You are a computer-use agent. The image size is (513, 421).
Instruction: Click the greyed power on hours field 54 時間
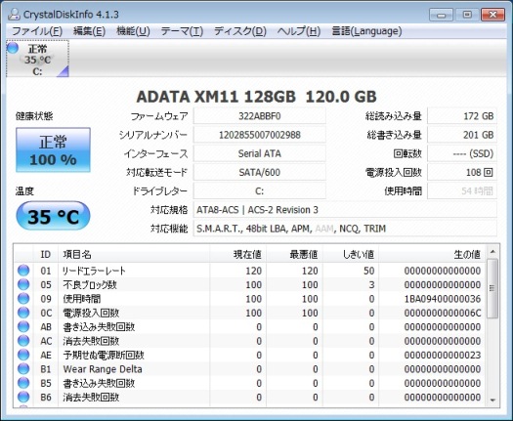tap(462, 190)
